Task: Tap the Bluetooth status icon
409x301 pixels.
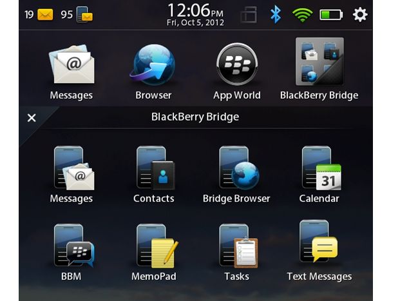Action: (x=276, y=14)
